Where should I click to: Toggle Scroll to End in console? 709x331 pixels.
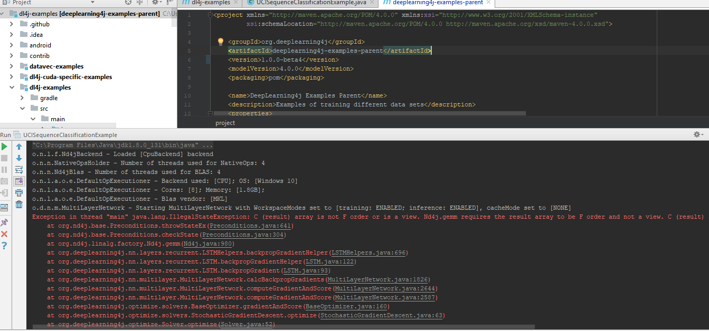19,181
